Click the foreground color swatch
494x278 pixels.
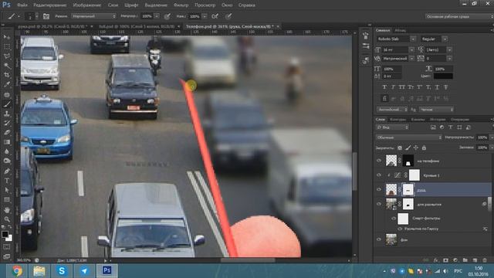tap(5, 234)
